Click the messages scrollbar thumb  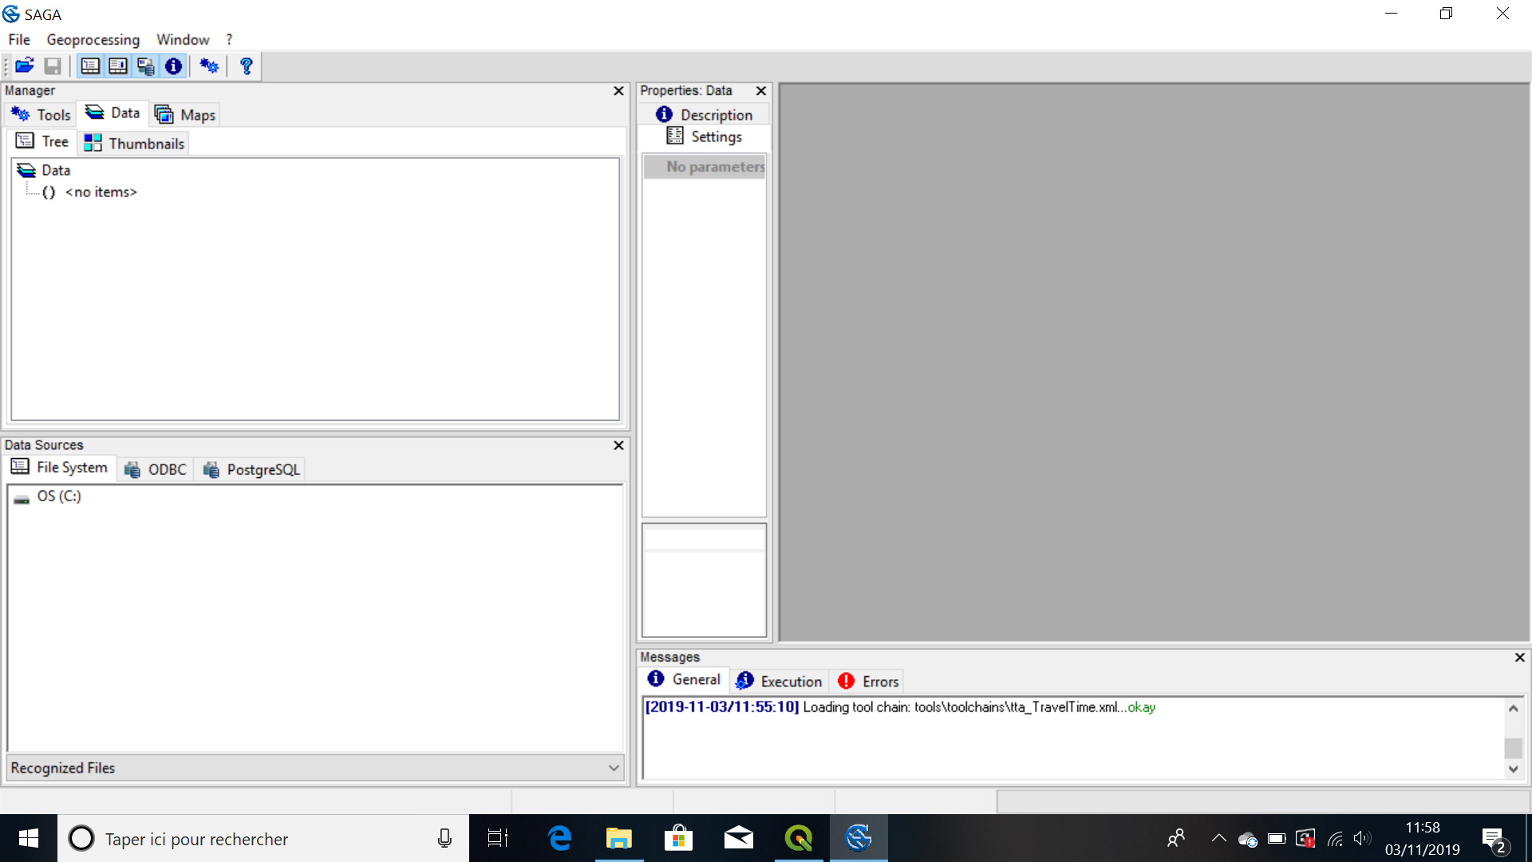[x=1513, y=748]
